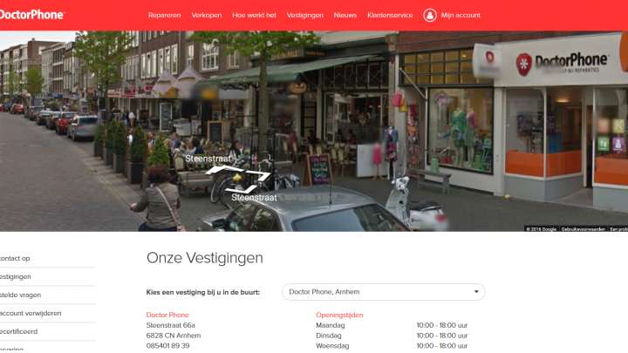Image resolution: width=628 pixels, height=353 pixels.
Task: Click the Mijn account profile icon
Action: tap(429, 15)
